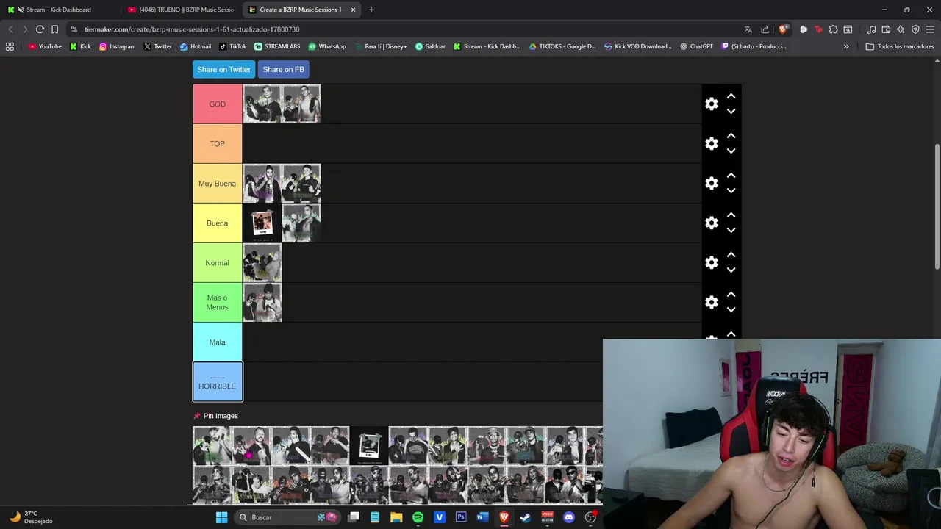
Task: Select the Mala tier label
Action: tap(218, 342)
